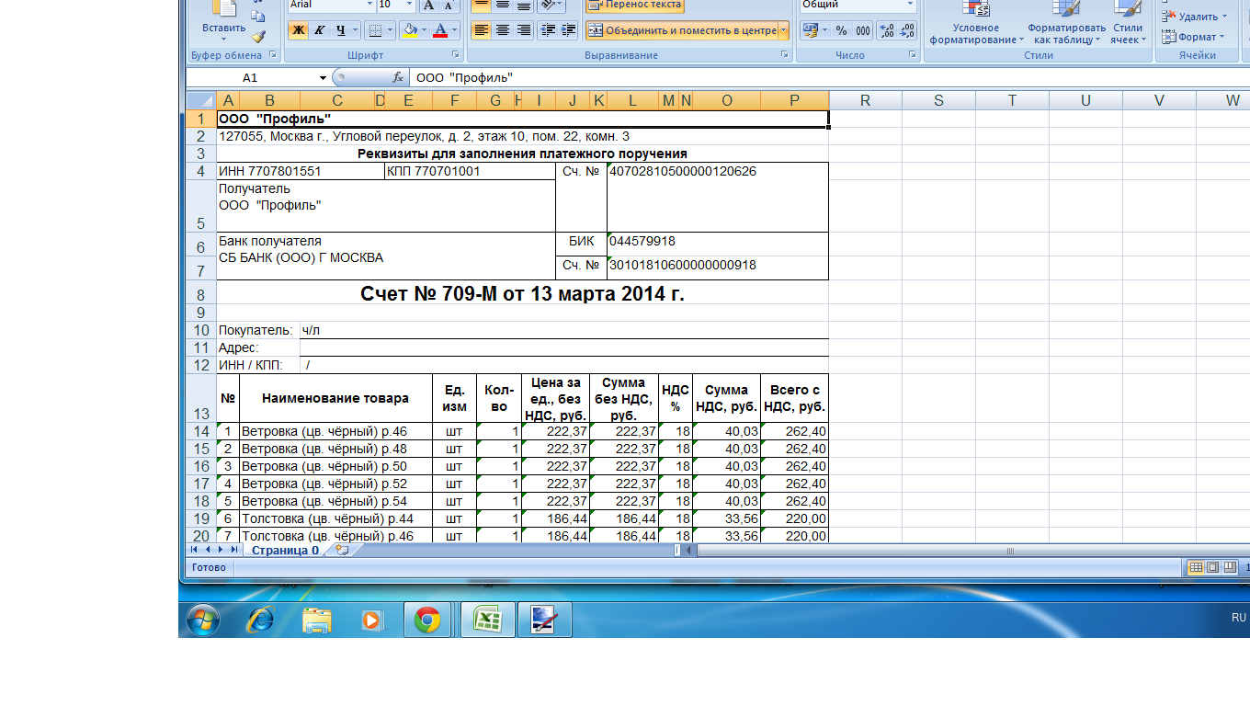The width and height of the screenshot is (1250, 706).
Task: Align text right in cell
Action: click(x=523, y=30)
